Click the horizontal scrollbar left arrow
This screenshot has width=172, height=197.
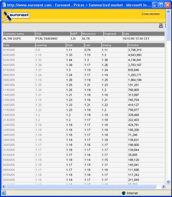pos(4,186)
